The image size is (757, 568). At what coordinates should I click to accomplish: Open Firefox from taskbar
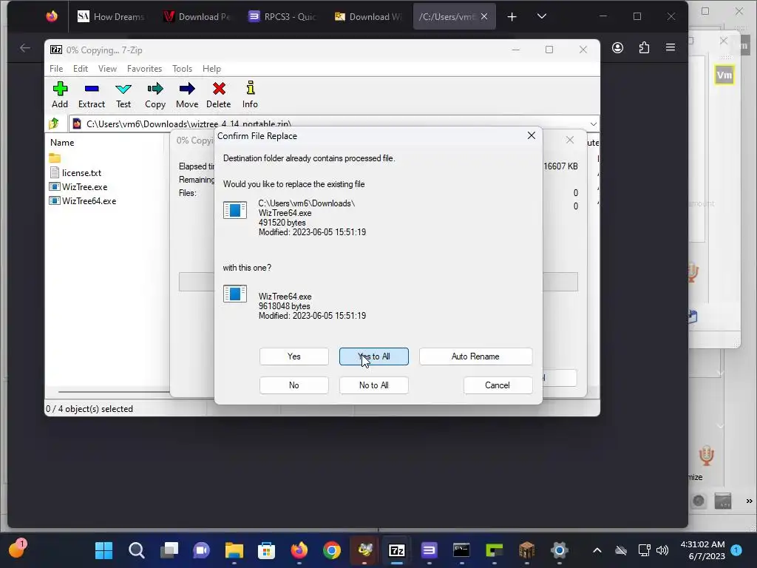[299, 550]
